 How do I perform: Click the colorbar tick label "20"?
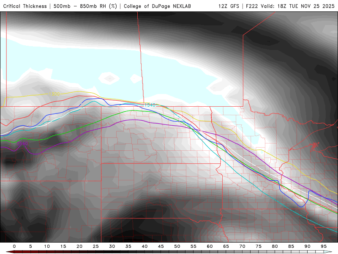79,246
